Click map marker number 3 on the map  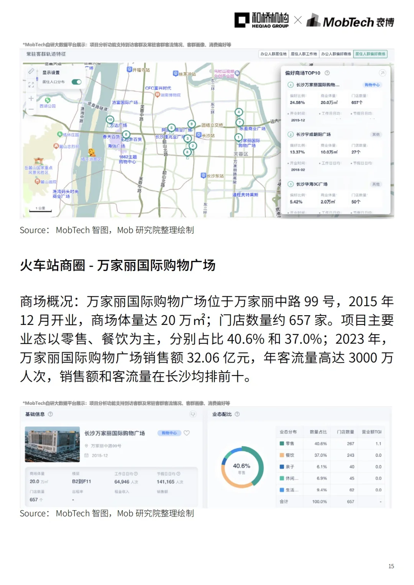pos(187,138)
